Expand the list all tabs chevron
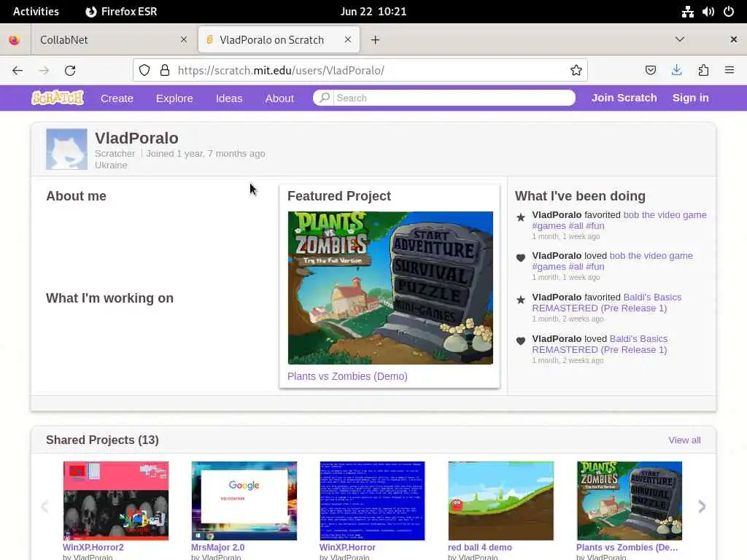 pos(680,39)
